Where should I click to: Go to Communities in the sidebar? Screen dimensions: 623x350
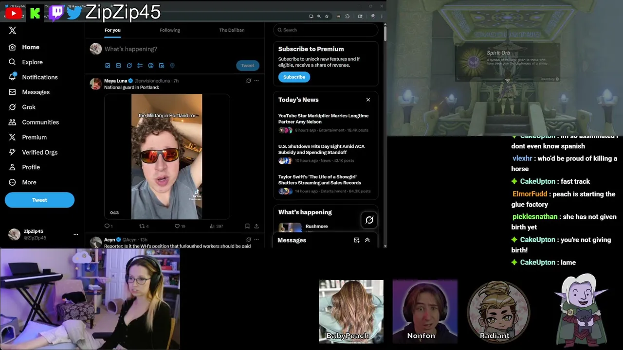[34, 122]
